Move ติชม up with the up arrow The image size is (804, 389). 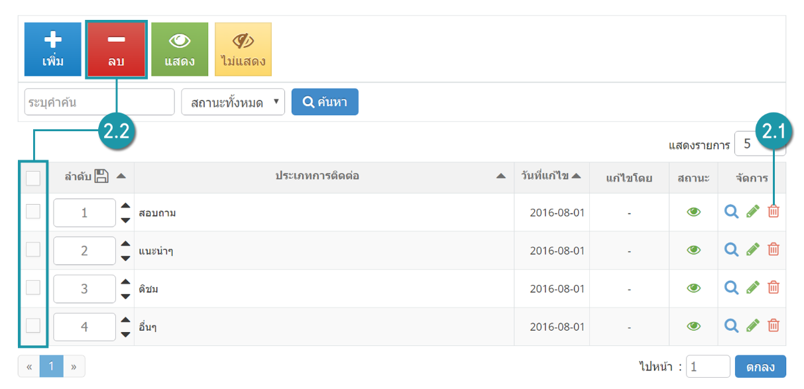point(125,282)
